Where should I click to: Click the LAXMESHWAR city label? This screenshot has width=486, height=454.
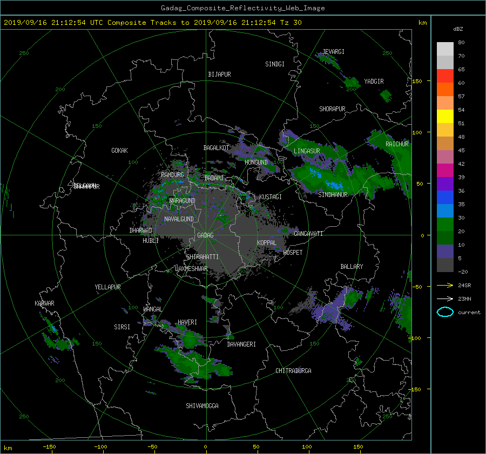(191, 269)
